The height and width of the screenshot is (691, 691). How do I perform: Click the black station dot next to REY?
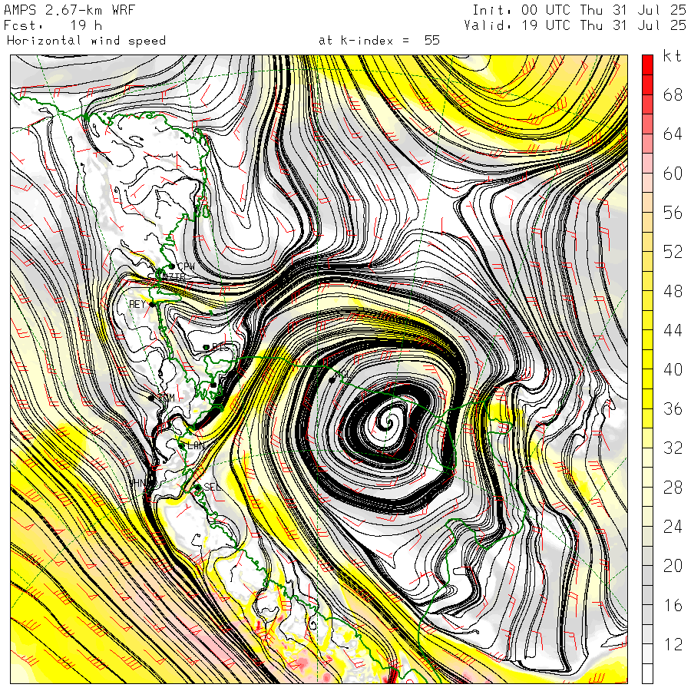(152, 304)
